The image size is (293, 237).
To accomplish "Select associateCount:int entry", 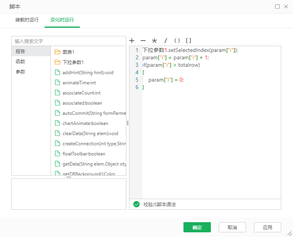I will point(81,93).
